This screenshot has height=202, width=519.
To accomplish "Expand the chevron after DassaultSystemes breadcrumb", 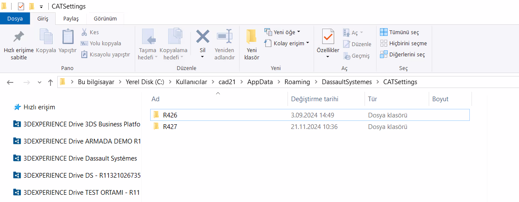I will (x=378, y=82).
